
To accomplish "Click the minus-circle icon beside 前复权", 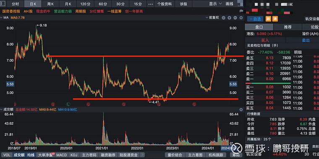I will [x=223, y=18].
